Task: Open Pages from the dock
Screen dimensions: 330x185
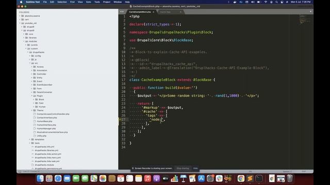Action: pos(192,178)
